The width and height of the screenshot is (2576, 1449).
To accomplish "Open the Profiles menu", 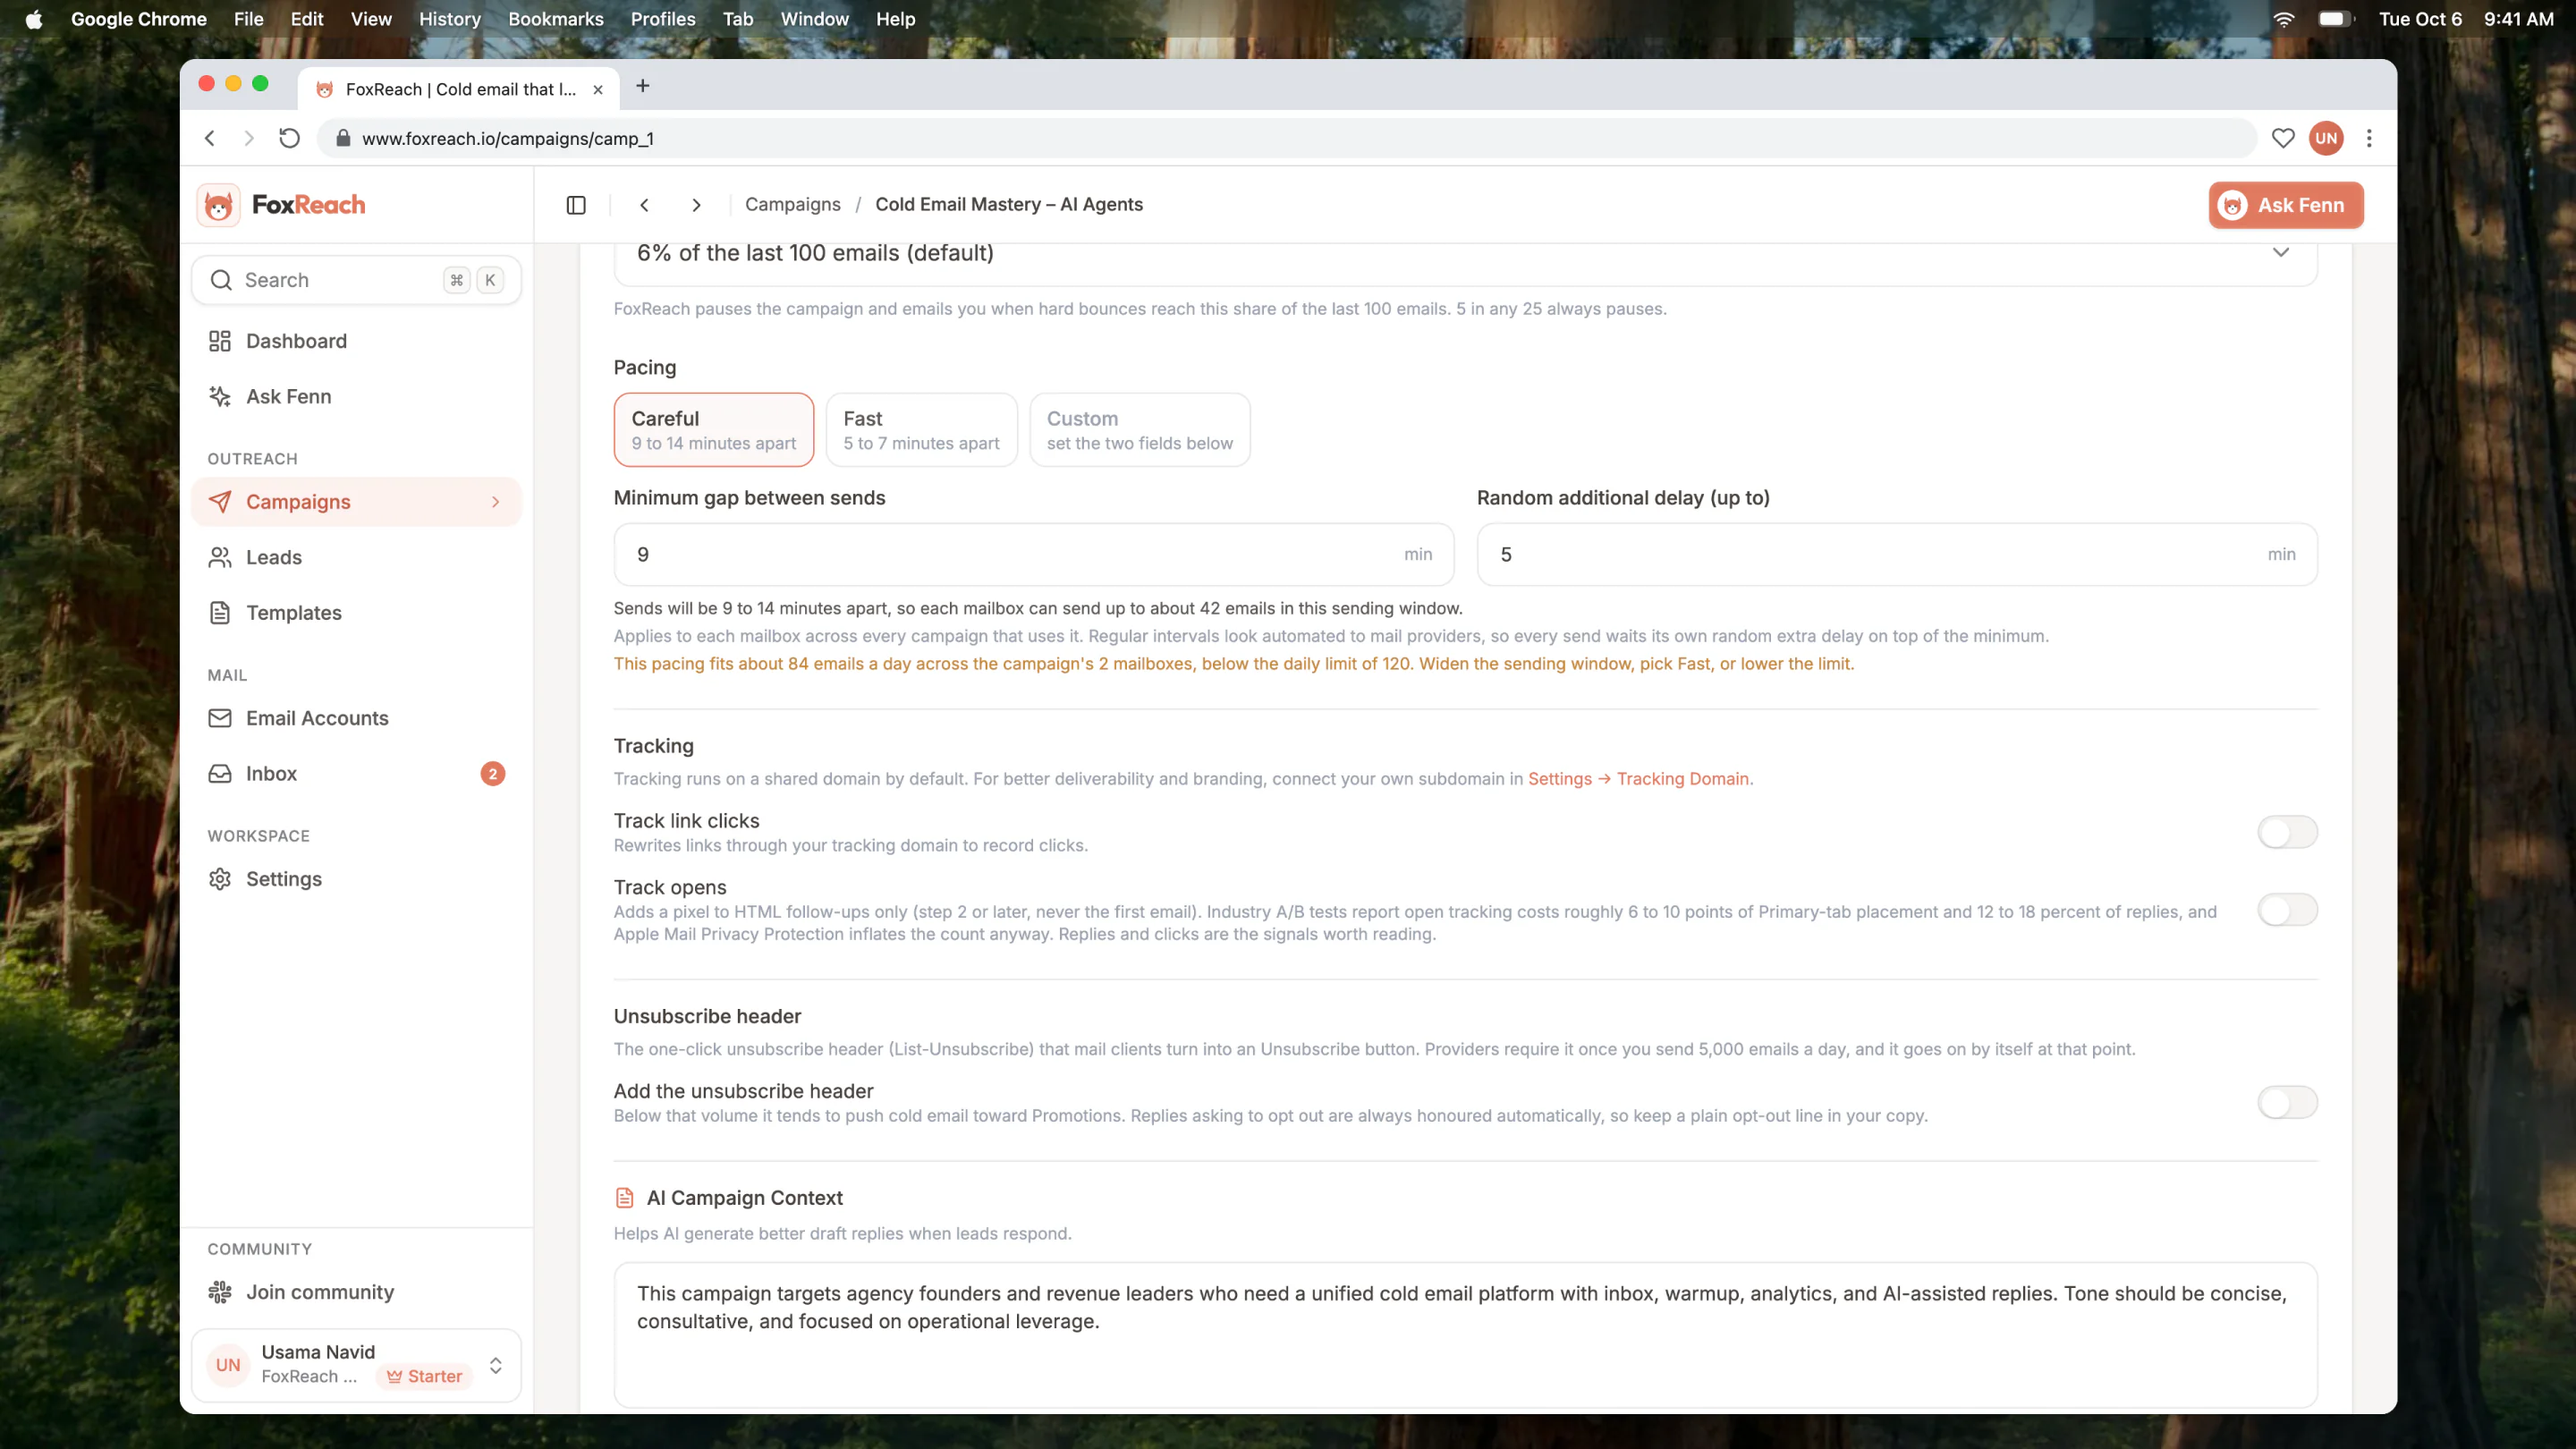I will pos(662,19).
